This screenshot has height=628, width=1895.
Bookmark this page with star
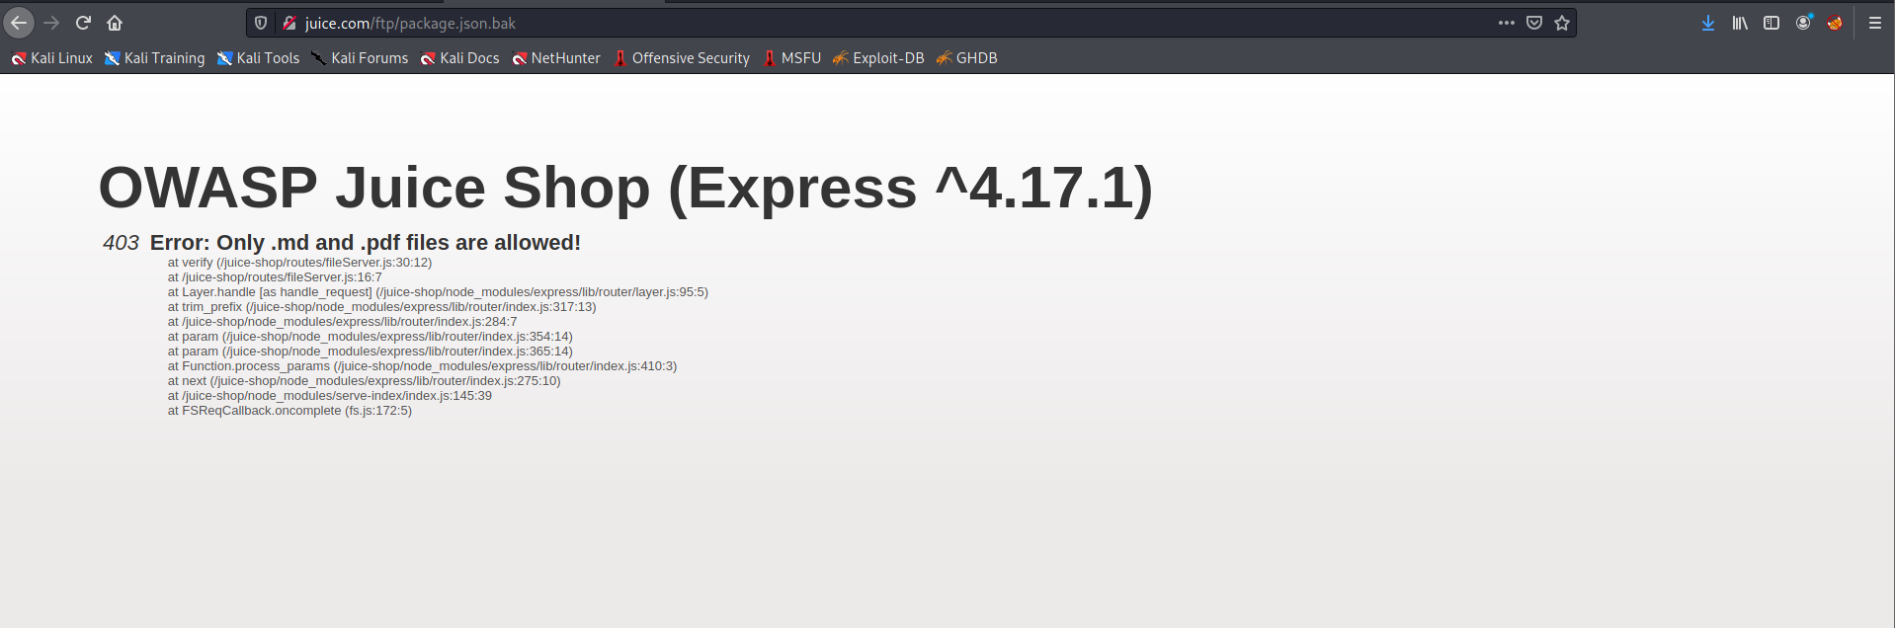(x=1562, y=23)
